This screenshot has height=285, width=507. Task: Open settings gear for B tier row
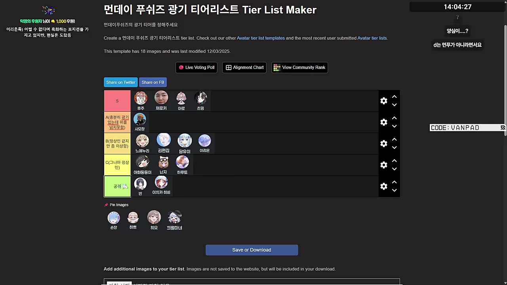[383, 144]
